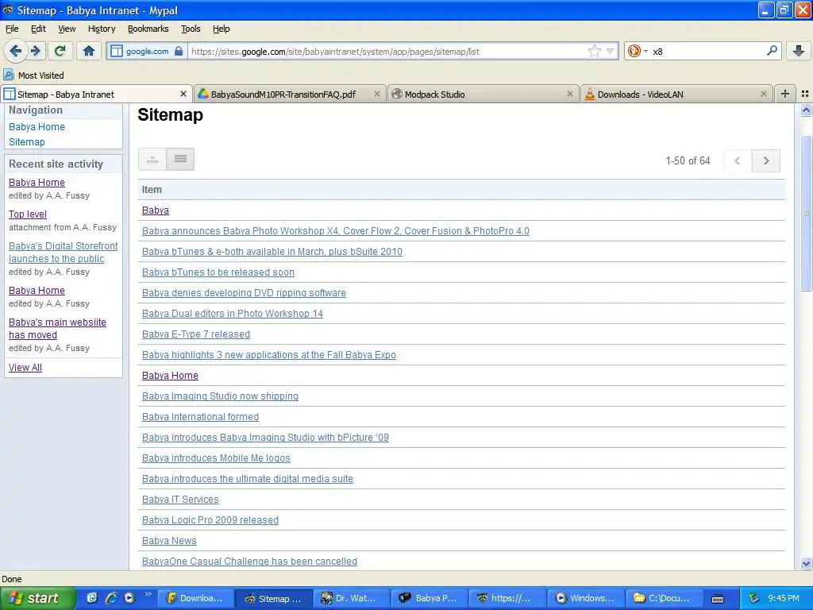The image size is (813, 610).
Task: Click the page scrollbar down arrow
Action: pos(806,563)
